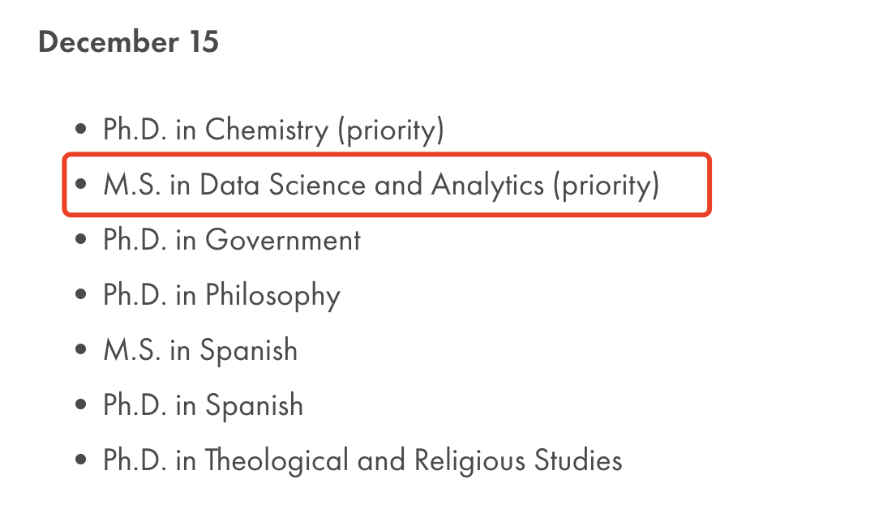879x509 pixels.
Task: Click bullet beside Ph.D. in Theological Studies
Action: [81, 460]
